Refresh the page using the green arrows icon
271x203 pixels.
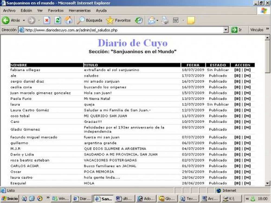tap(58, 20)
